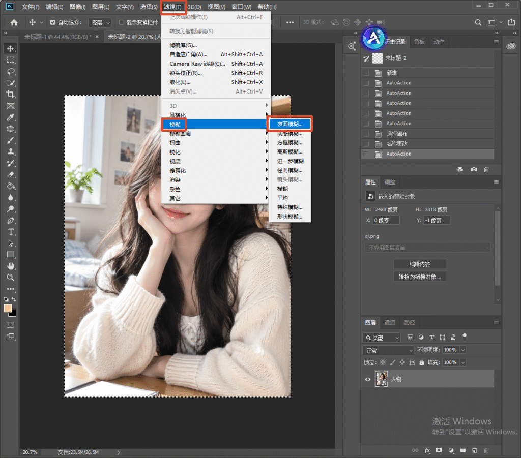The width and height of the screenshot is (521, 458).
Task: Click the background color swatch
Action: click(13, 313)
